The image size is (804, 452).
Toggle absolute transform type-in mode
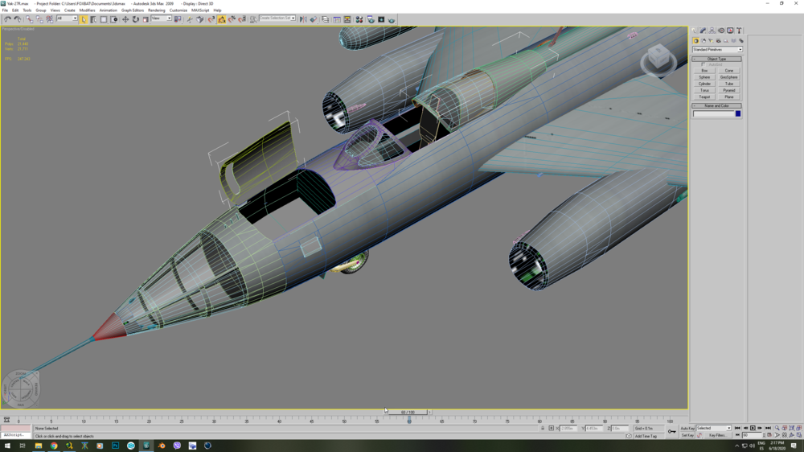click(x=552, y=428)
